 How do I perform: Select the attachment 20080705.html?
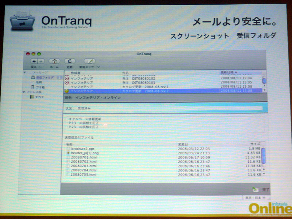click(x=84, y=174)
